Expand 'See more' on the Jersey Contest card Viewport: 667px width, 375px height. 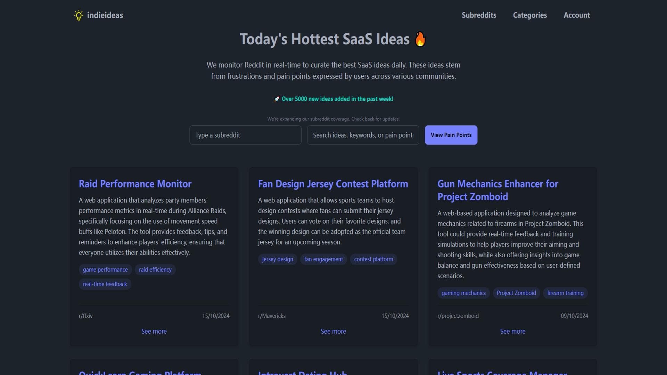coord(333,331)
